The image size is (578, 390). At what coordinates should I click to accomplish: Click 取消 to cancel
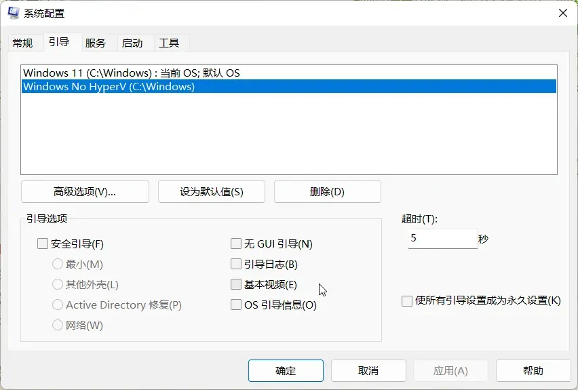click(368, 371)
